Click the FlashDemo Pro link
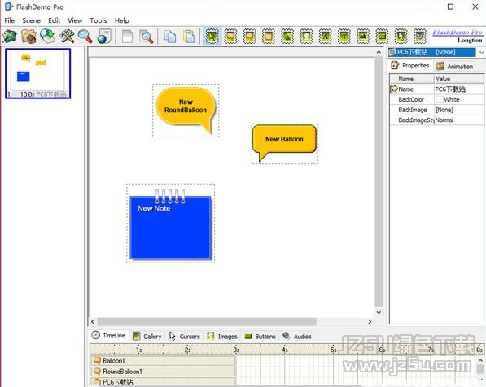This screenshot has height=387, width=486. point(458,33)
